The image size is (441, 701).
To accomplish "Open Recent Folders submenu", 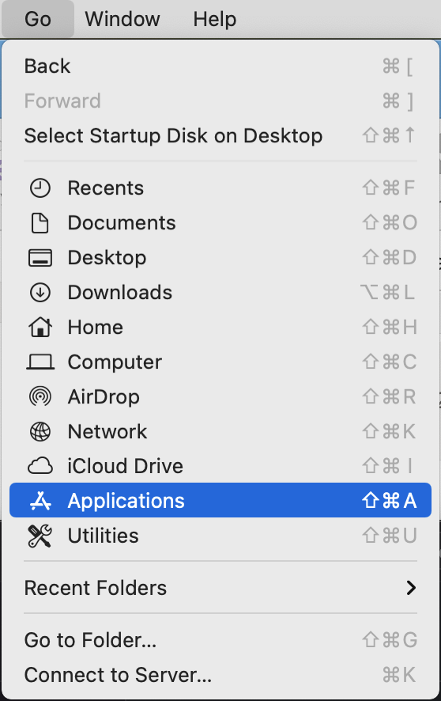I will coord(220,588).
